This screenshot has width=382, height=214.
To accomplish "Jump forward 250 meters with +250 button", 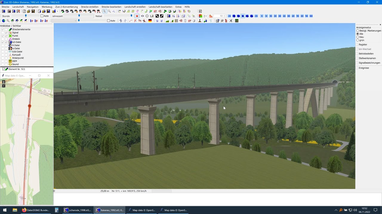I will tap(256, 16).
